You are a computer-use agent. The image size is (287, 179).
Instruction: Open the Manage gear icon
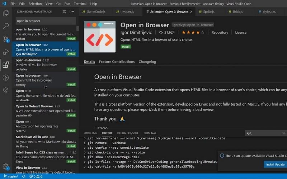pyautogui.click(x=6, y=166)
